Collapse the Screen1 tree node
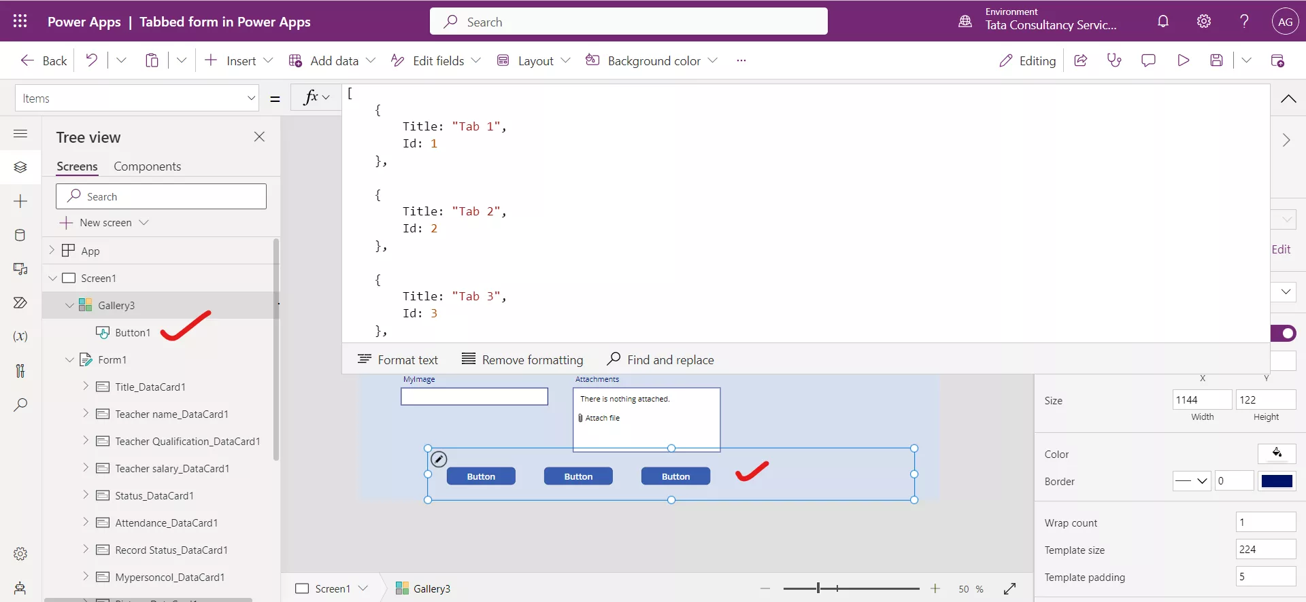The height and width of the screenshot is (602, 1306). [52, 278]
